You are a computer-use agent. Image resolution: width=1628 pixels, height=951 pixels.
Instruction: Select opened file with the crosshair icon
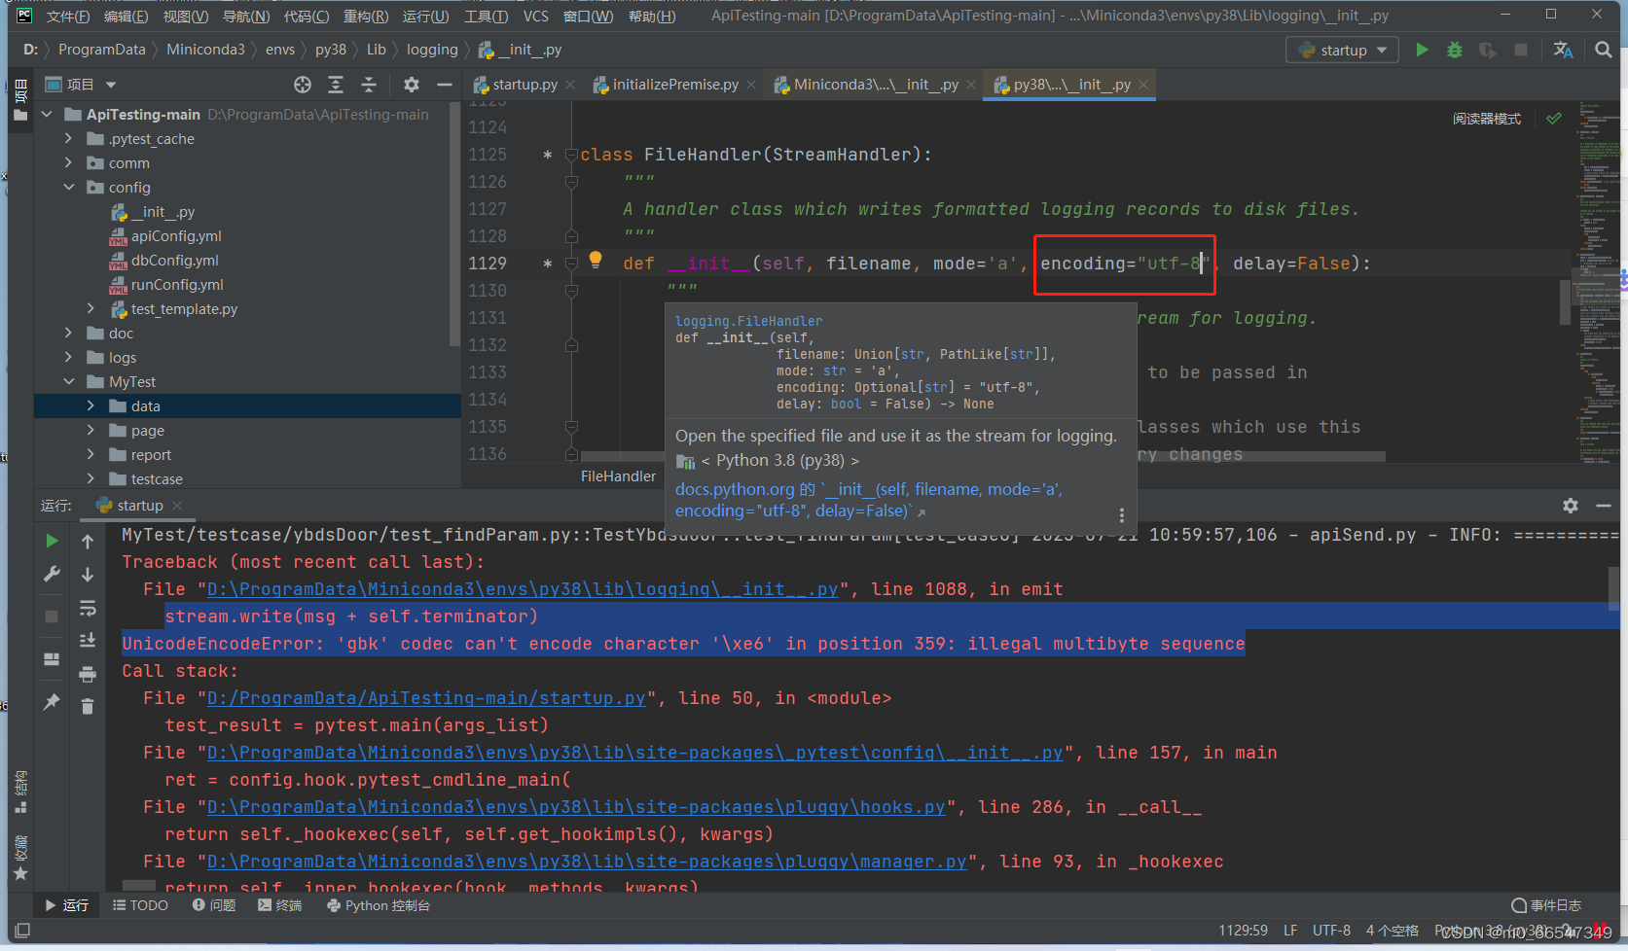click(303, 85)
